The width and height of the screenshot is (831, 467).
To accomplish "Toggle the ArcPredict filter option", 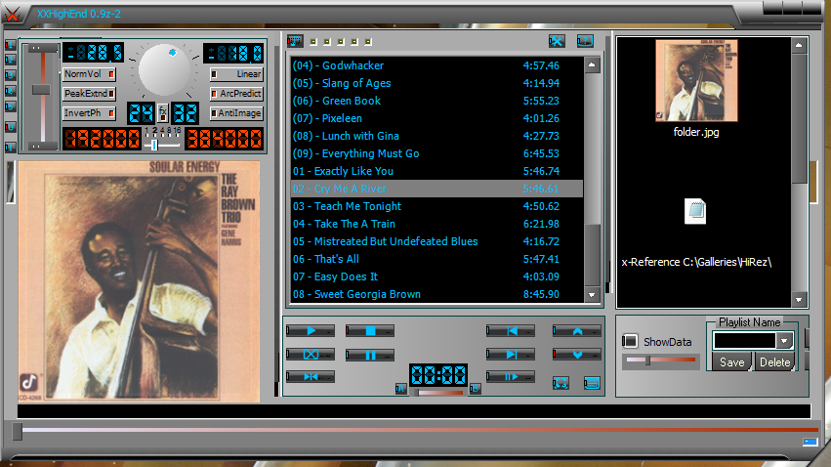I will pyautogui.click(x=236, y=94).
